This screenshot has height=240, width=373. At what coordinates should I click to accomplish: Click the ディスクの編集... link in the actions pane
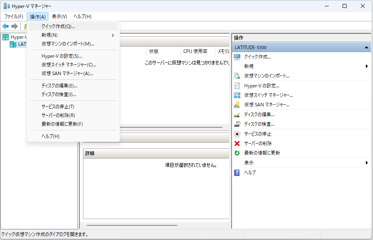click(259, 115)
